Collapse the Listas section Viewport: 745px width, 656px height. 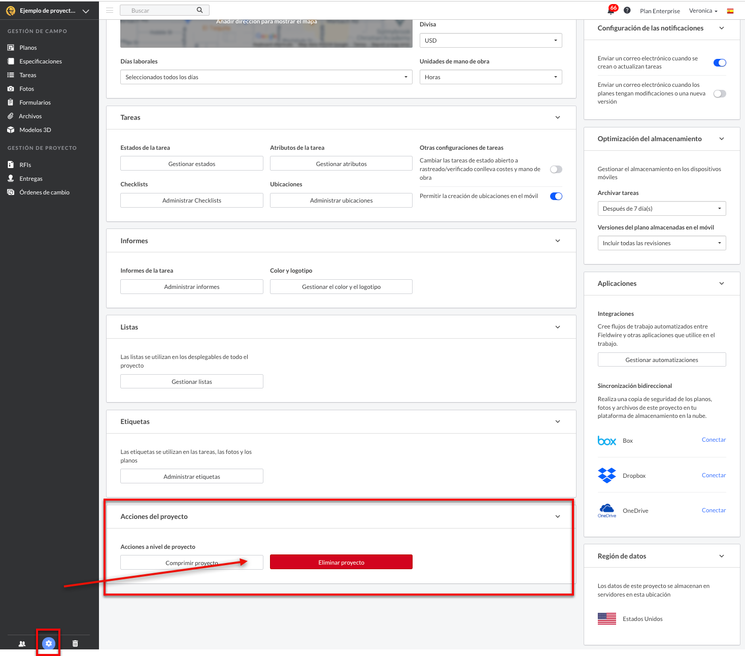[558, 327]
